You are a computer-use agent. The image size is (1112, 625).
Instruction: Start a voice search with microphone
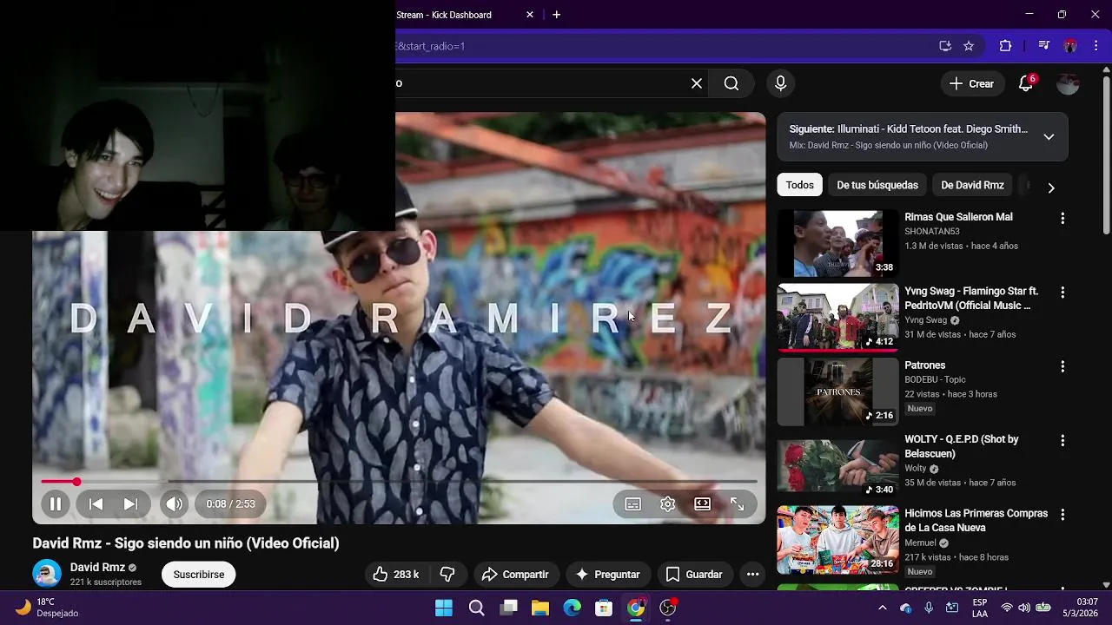click(780, 83)
